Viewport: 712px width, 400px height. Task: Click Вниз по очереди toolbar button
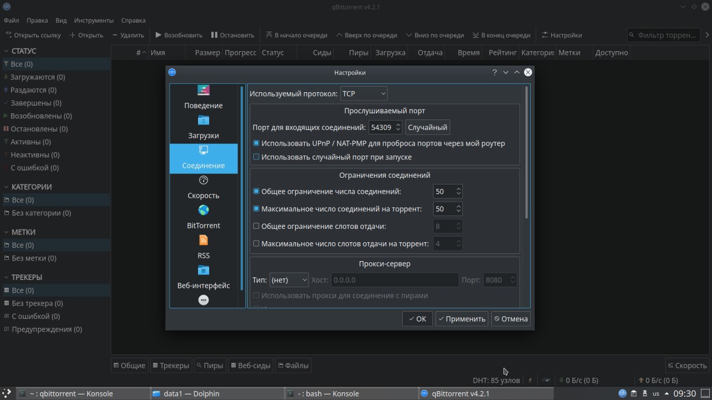click(435, 35)
